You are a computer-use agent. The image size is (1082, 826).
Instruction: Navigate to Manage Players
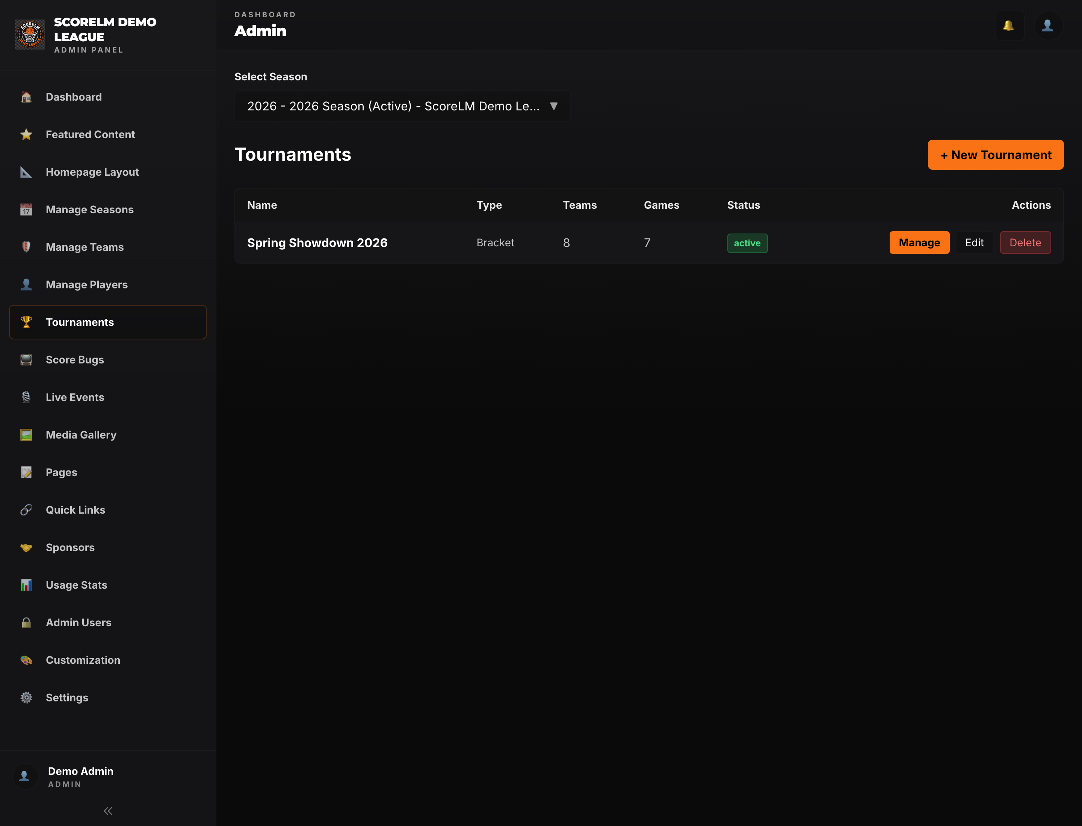[108, 285]
